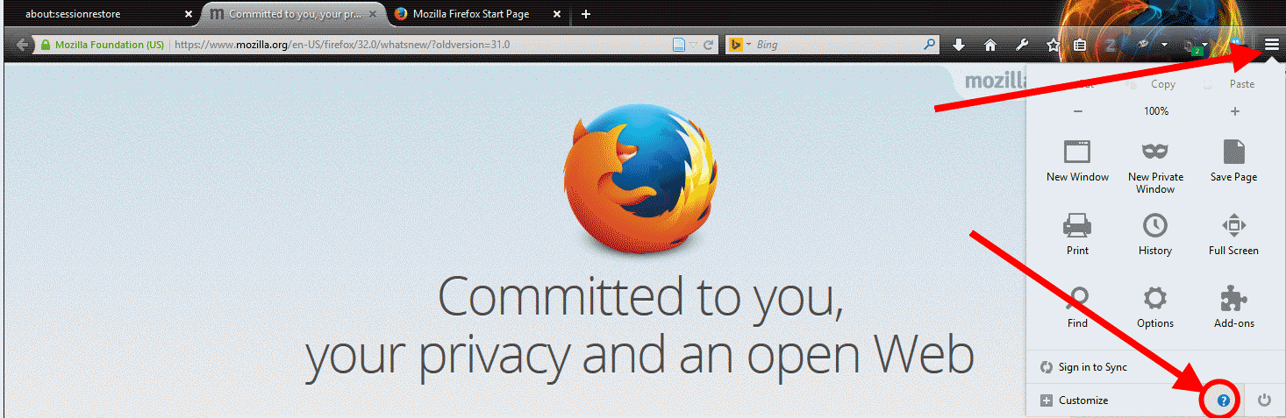The image size is (1286, 418).
Task: Open a New Window from the menu
Action: coord(1077,160)
